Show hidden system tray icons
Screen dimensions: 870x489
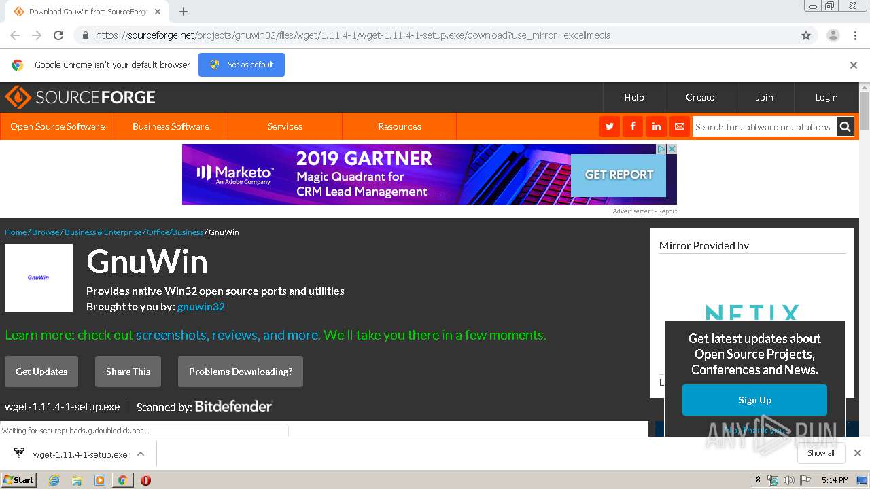pyautogui.click(x=758, y=480)
